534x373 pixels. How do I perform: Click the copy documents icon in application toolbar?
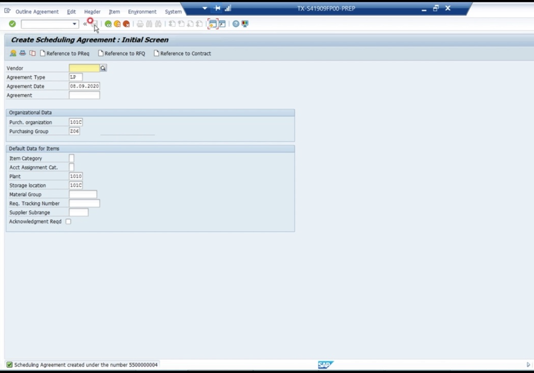(x=32, y=53)
